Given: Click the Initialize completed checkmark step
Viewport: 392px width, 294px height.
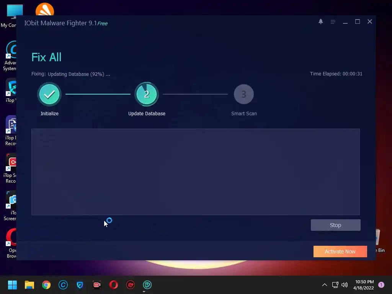Looking at the screenshot, I should click(49, 94).
